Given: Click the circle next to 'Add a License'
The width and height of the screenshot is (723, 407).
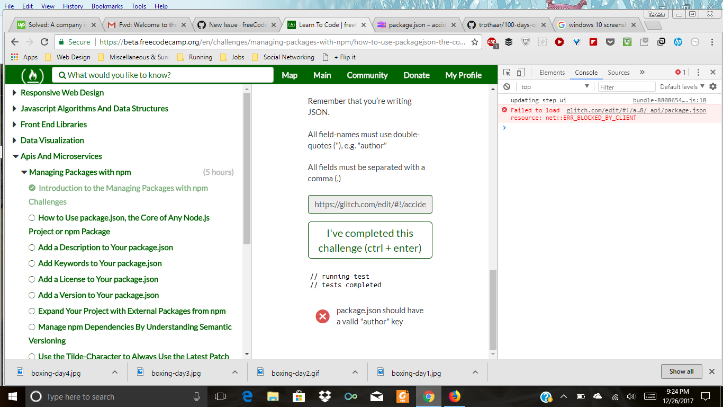Looking at the screenshot, I should (32, 279).
